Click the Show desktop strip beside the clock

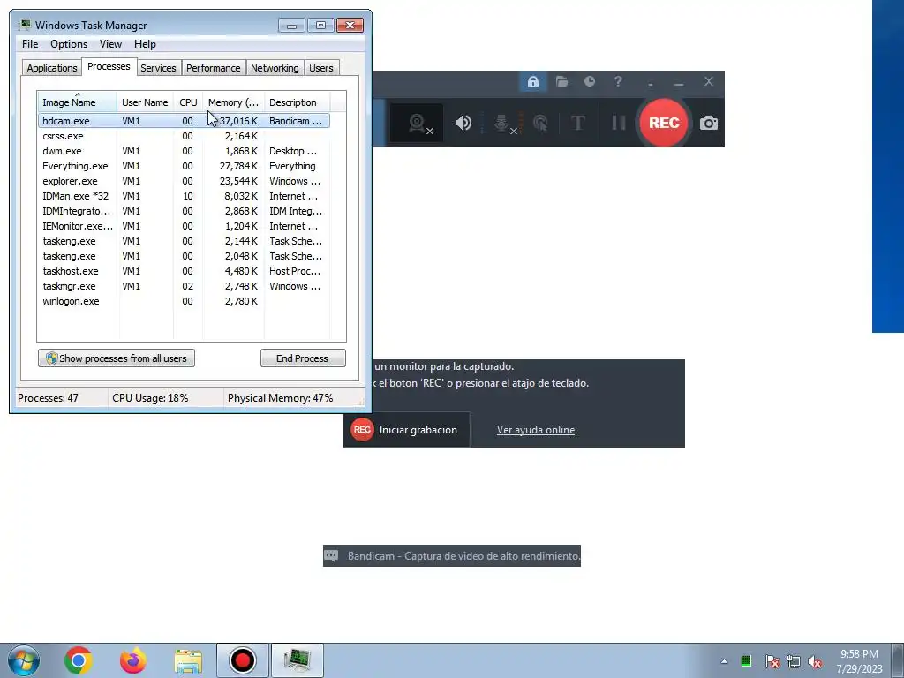coord(898,660)
